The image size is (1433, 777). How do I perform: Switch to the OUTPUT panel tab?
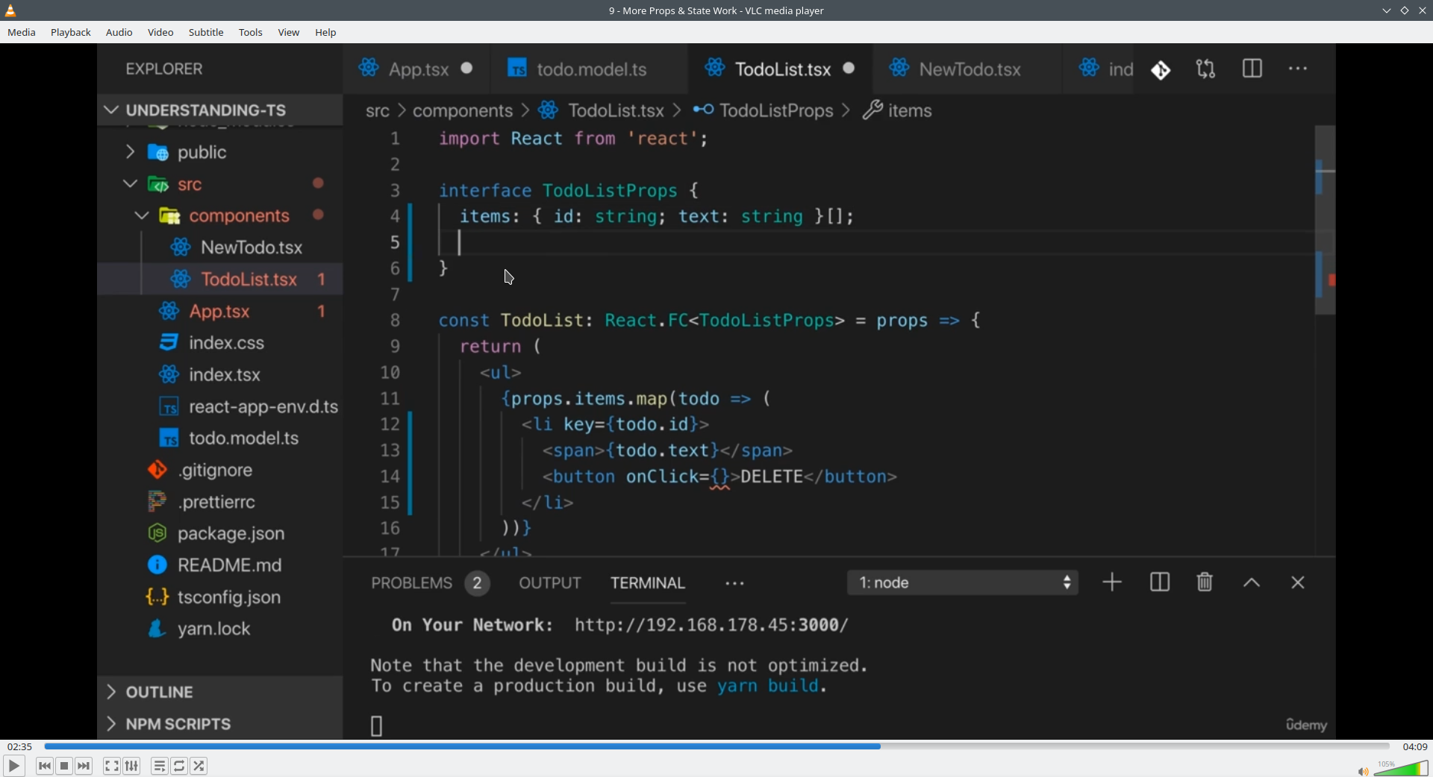coord(550,584)
